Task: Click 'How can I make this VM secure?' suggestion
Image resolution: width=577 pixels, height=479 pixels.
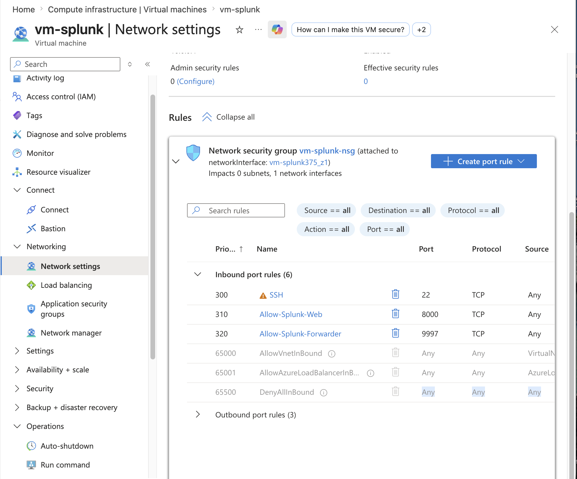Action: 350,29
